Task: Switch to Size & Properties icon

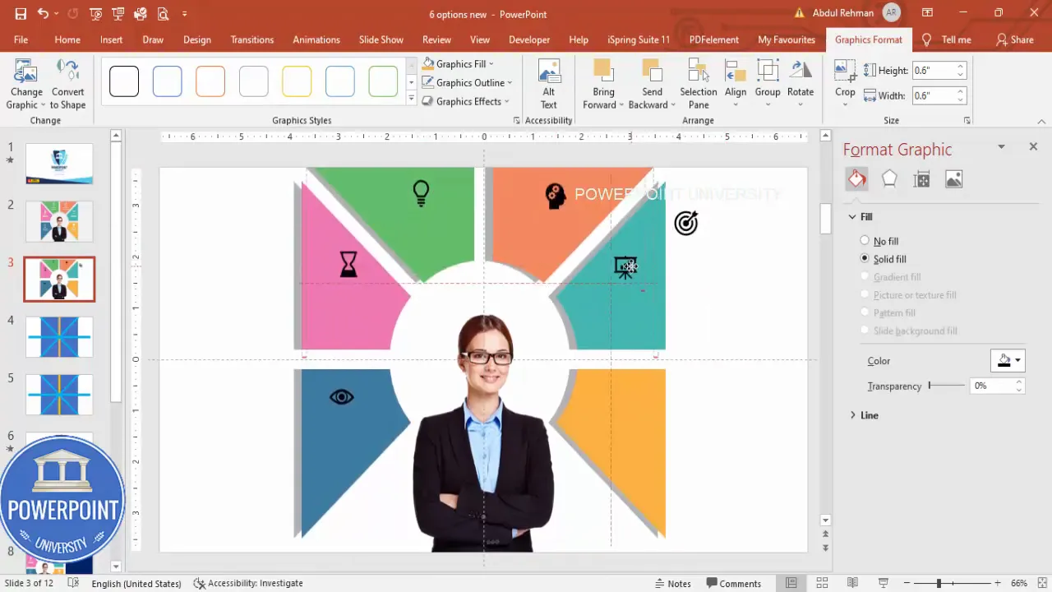Action: (921, 178)
